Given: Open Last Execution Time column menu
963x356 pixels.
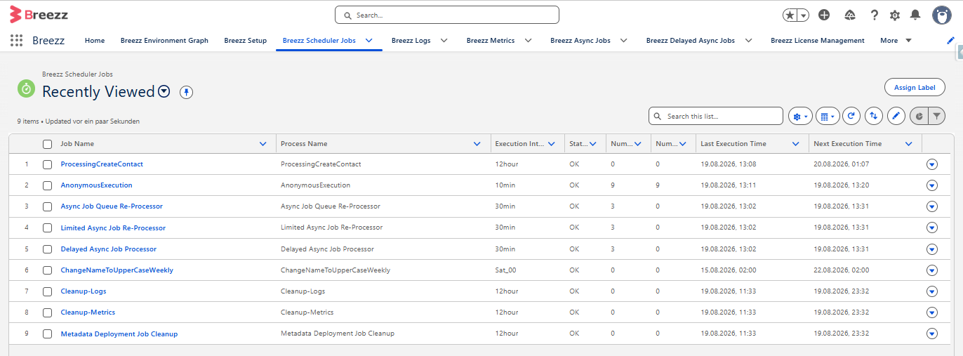Looking at the screenshot, I should (796, 144).
